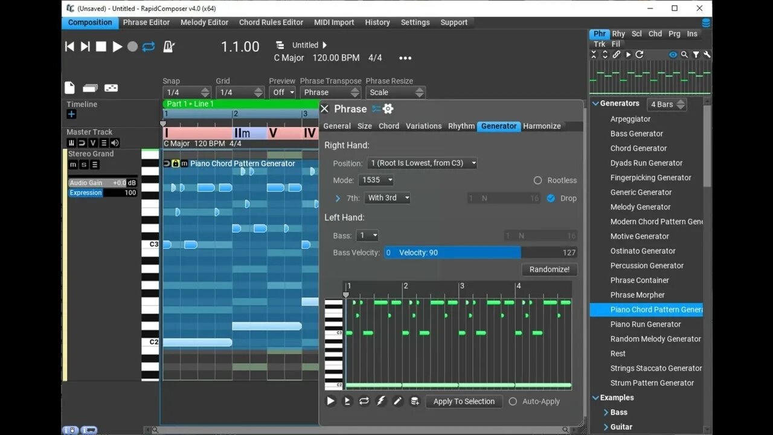Click play-from-position icon under generator preview
Screen dimensions: 773x435
(347, 401)
